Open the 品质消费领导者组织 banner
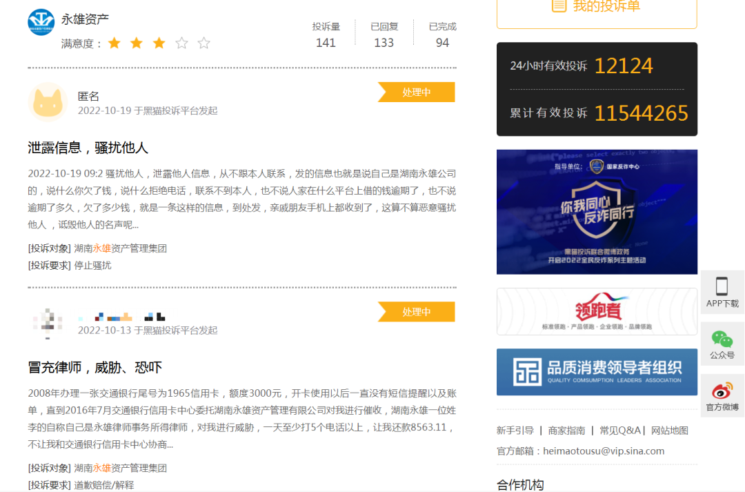The image size is (745, 492). (597, 372)
